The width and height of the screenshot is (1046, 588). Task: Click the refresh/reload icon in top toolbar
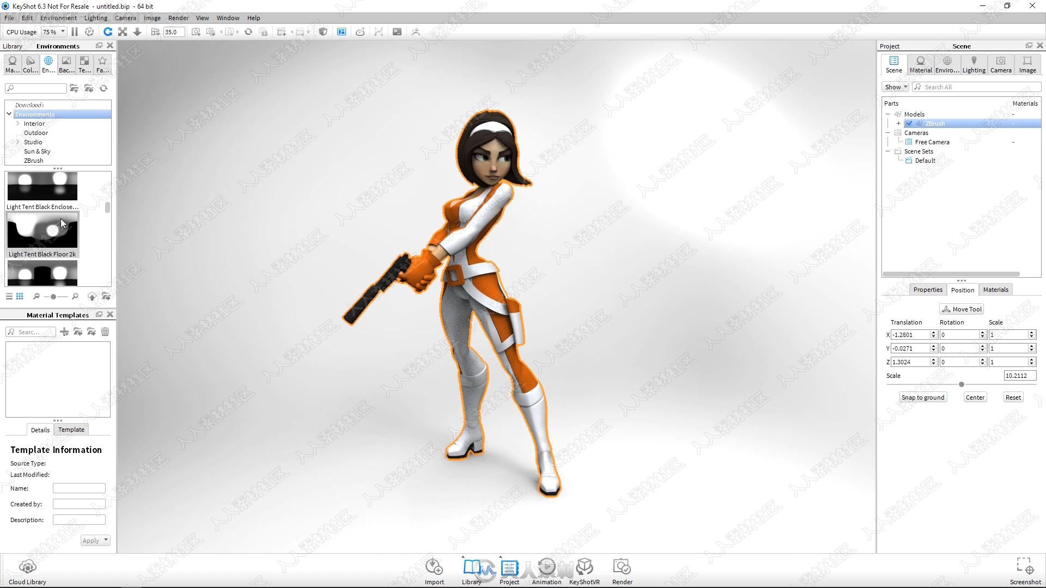tap(108, 32)
